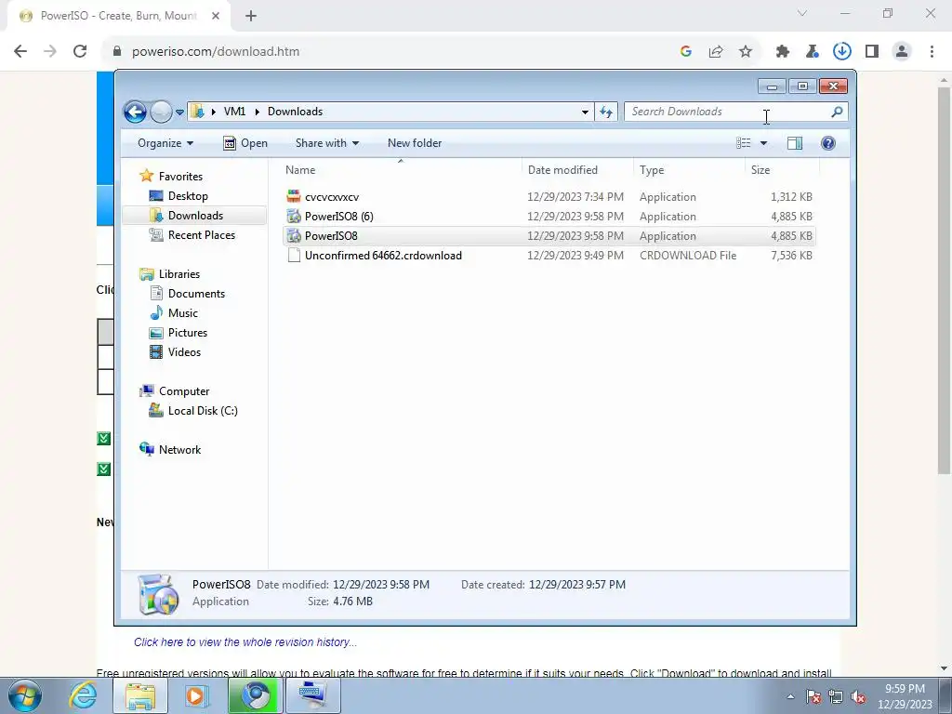952x714 pixels.
Task: Select the cvcvcxvxcv application file
Action: pos(549,197)
